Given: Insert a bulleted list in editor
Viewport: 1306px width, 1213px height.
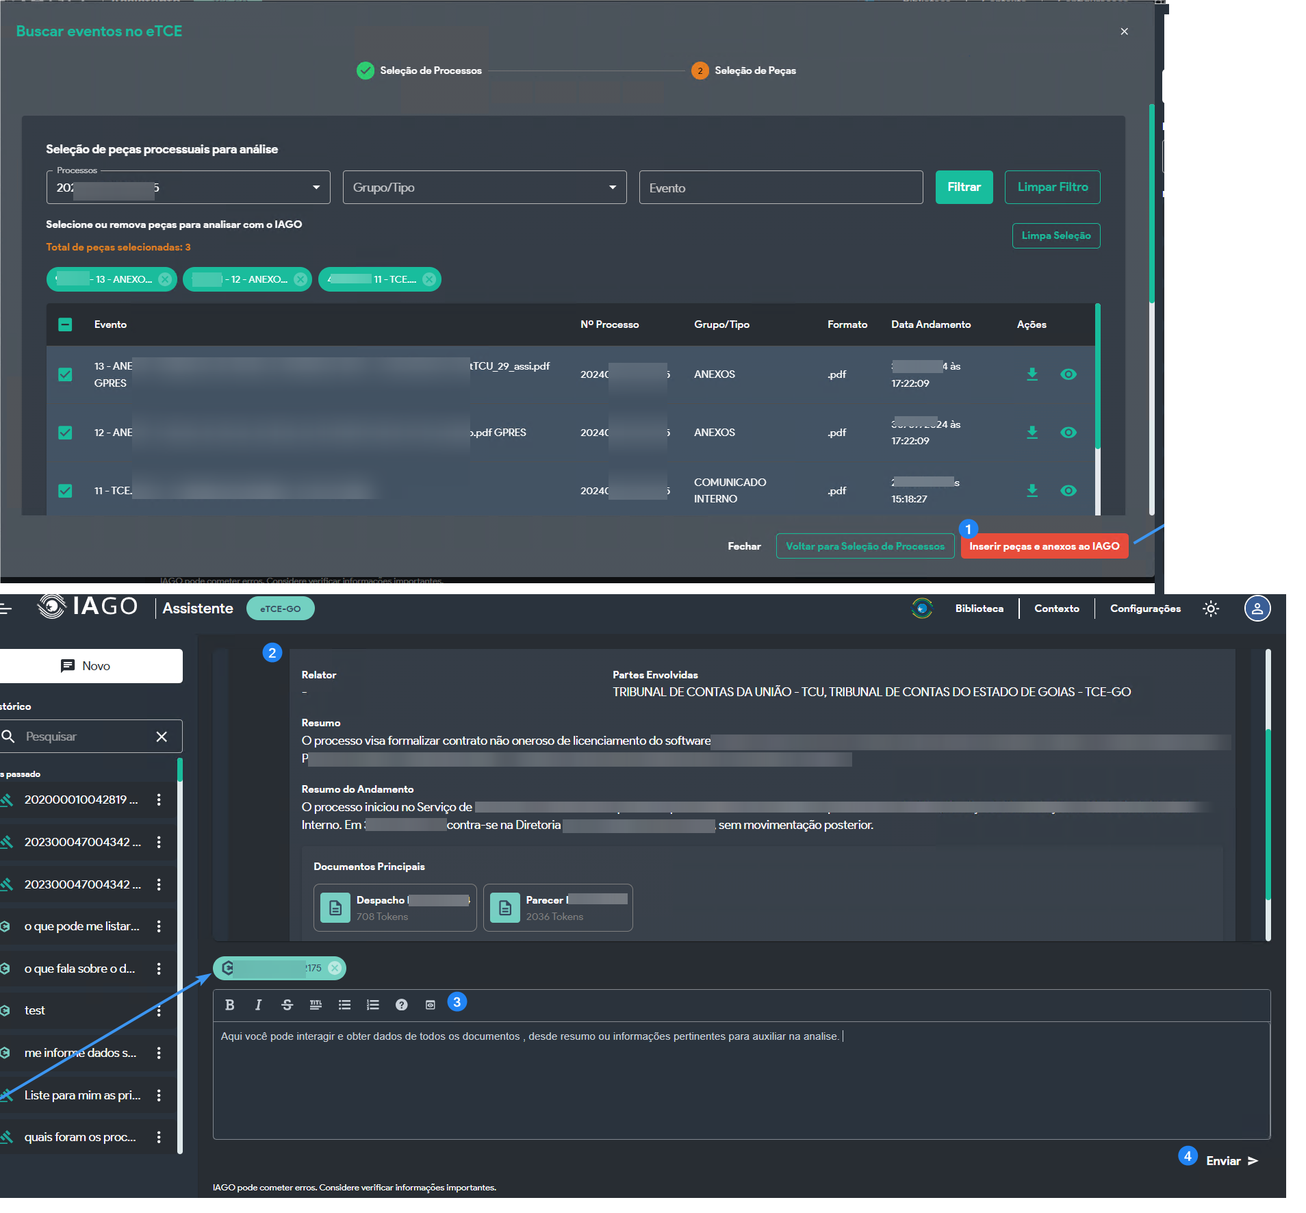Looking at the screenshot, I should pyautogui.click(x=344, y=1005).
